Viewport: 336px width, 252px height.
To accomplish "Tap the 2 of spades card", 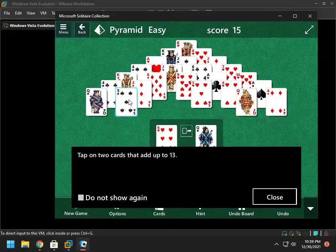I will click(x=186, y=60).
